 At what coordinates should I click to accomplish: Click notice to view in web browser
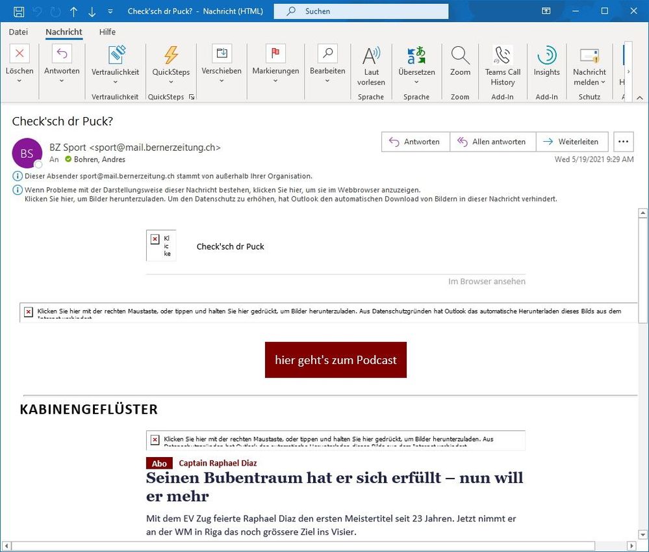[223, 190]
